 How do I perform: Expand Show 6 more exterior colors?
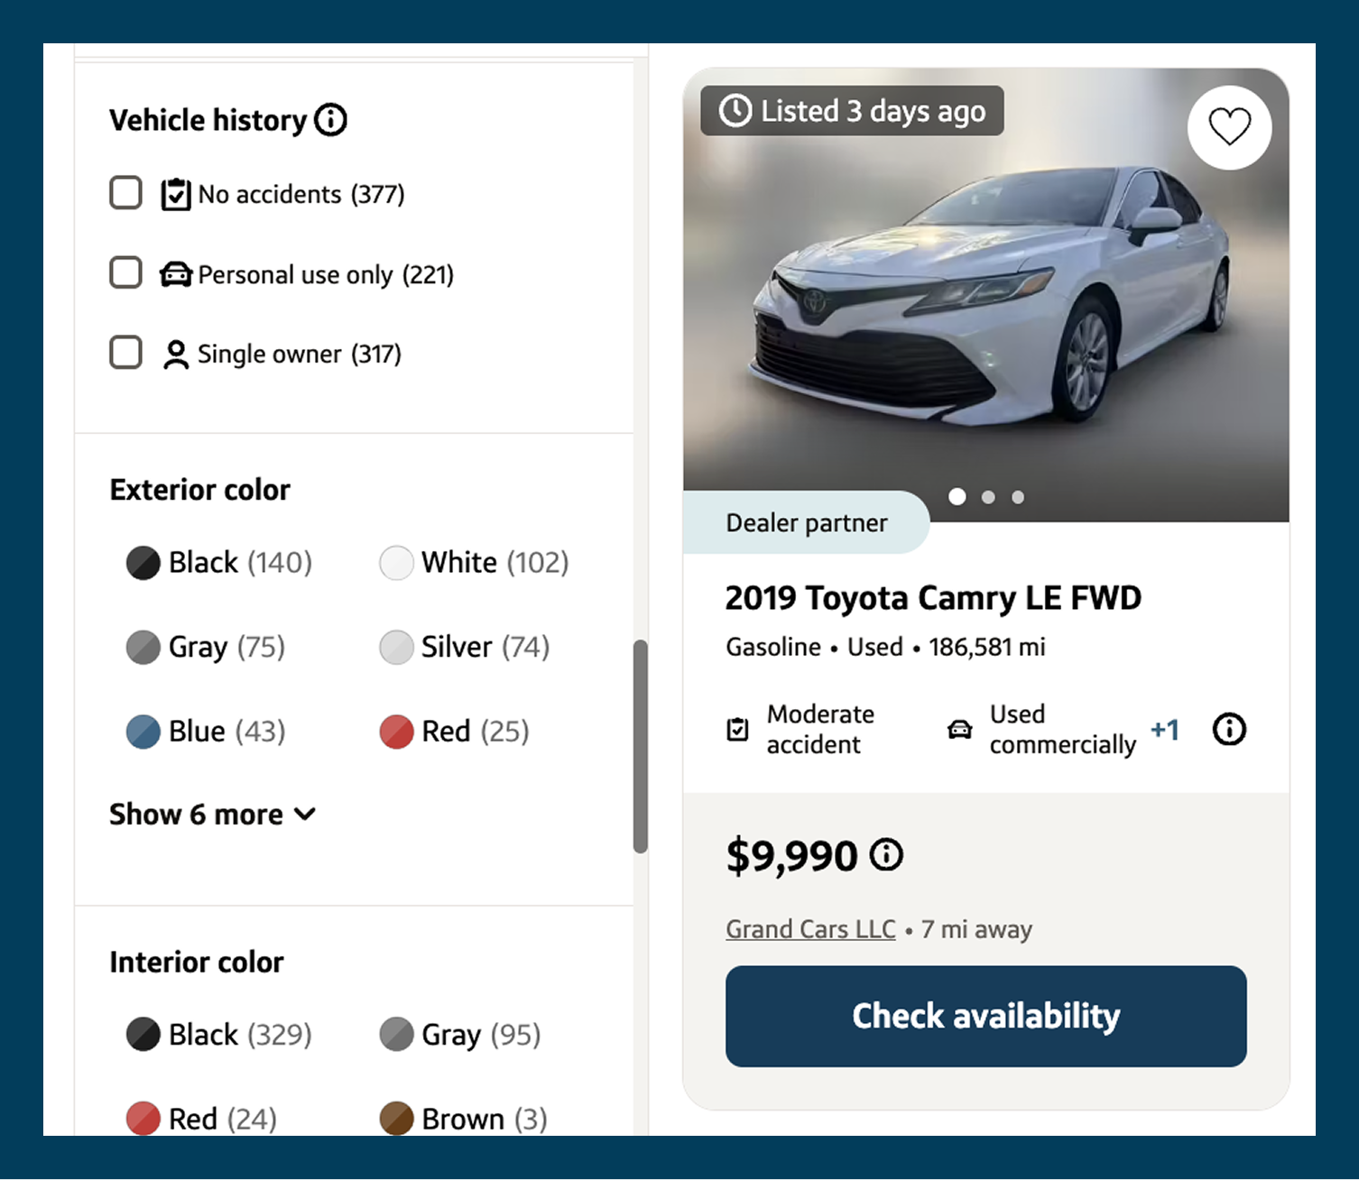213,814
